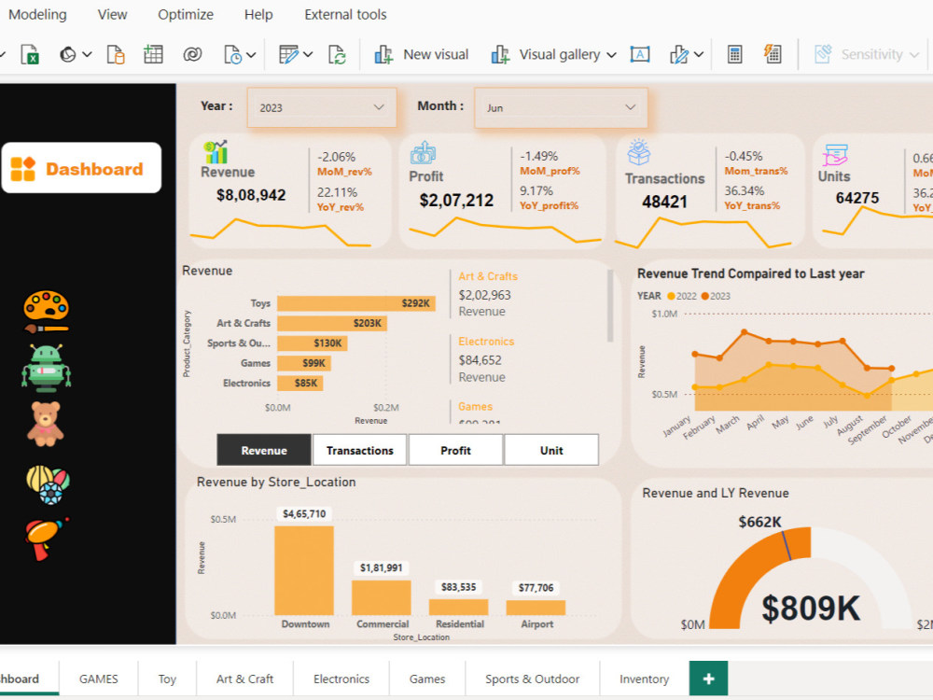This screenshot has height=700, width=933.
Task: Expand the Visual gallery dropdown
Action: pos(612,54)
